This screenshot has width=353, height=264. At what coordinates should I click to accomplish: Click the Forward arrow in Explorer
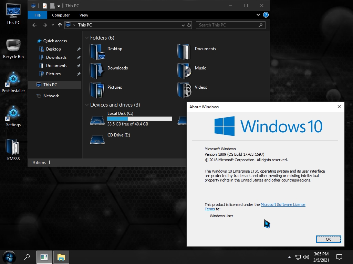[x=44, y=25]
